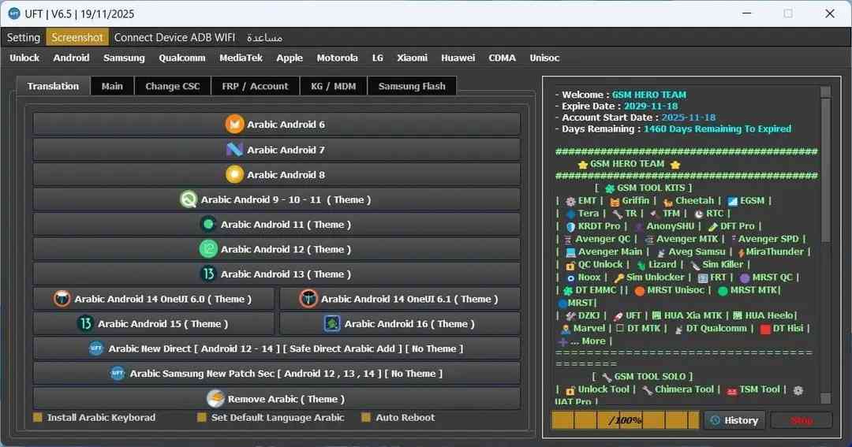Click the scrollbar up arrow in log panel

[825, 91]
